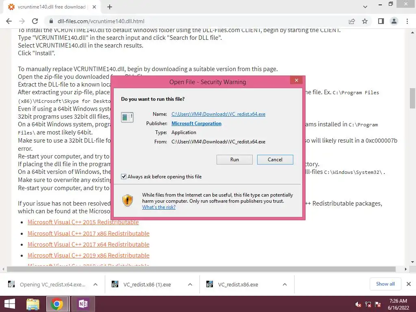Open the Windows Start button
This screenshot has height=312, width=416.
click(10, 304)
